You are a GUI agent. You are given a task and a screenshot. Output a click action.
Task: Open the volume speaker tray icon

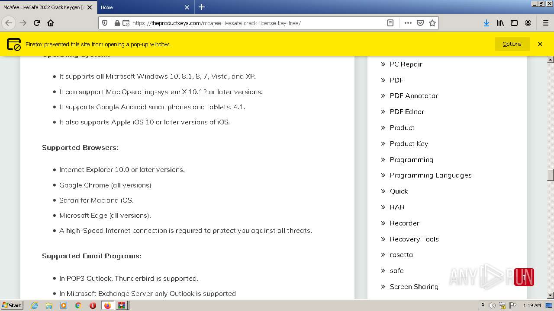point(492,305)
